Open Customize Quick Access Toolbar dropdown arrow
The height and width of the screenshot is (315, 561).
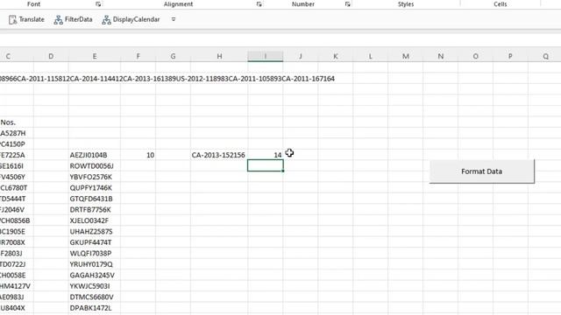[174, 19]
